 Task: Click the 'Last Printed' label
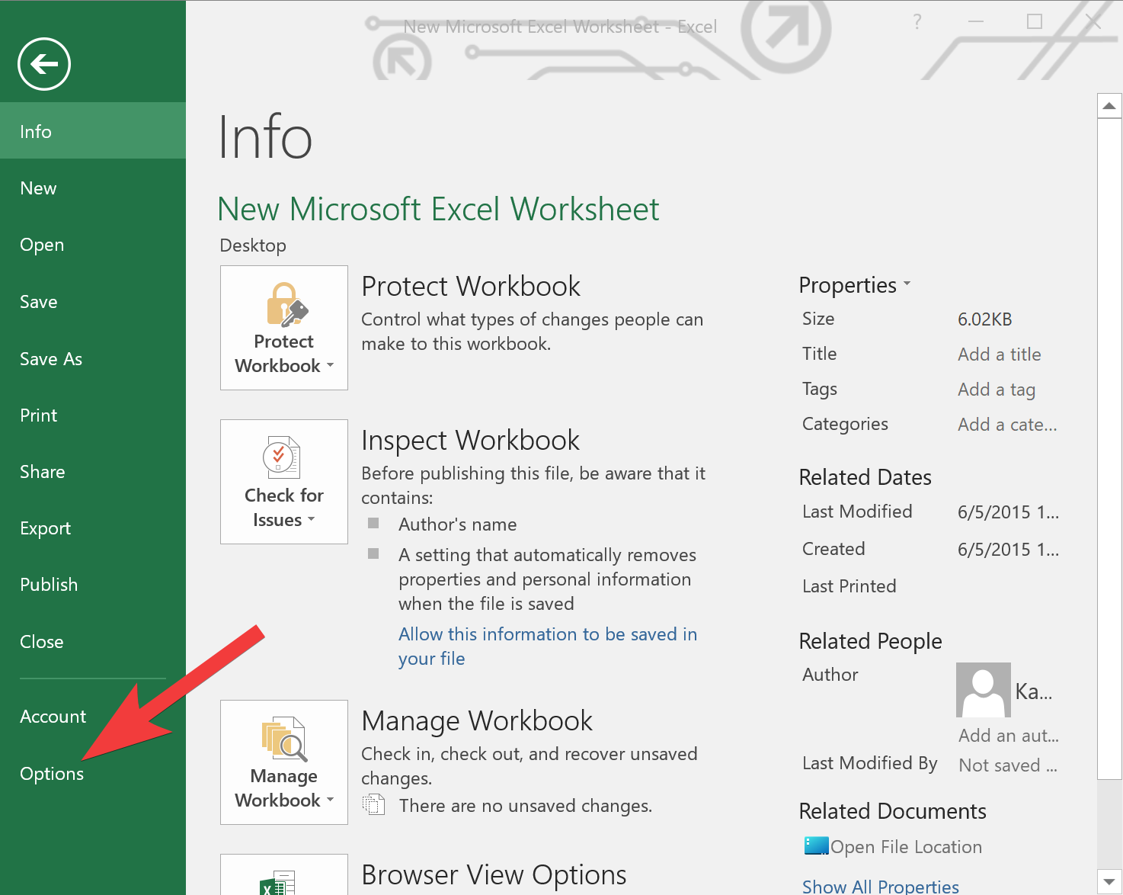pyautogui.click(x=849, y=586)
